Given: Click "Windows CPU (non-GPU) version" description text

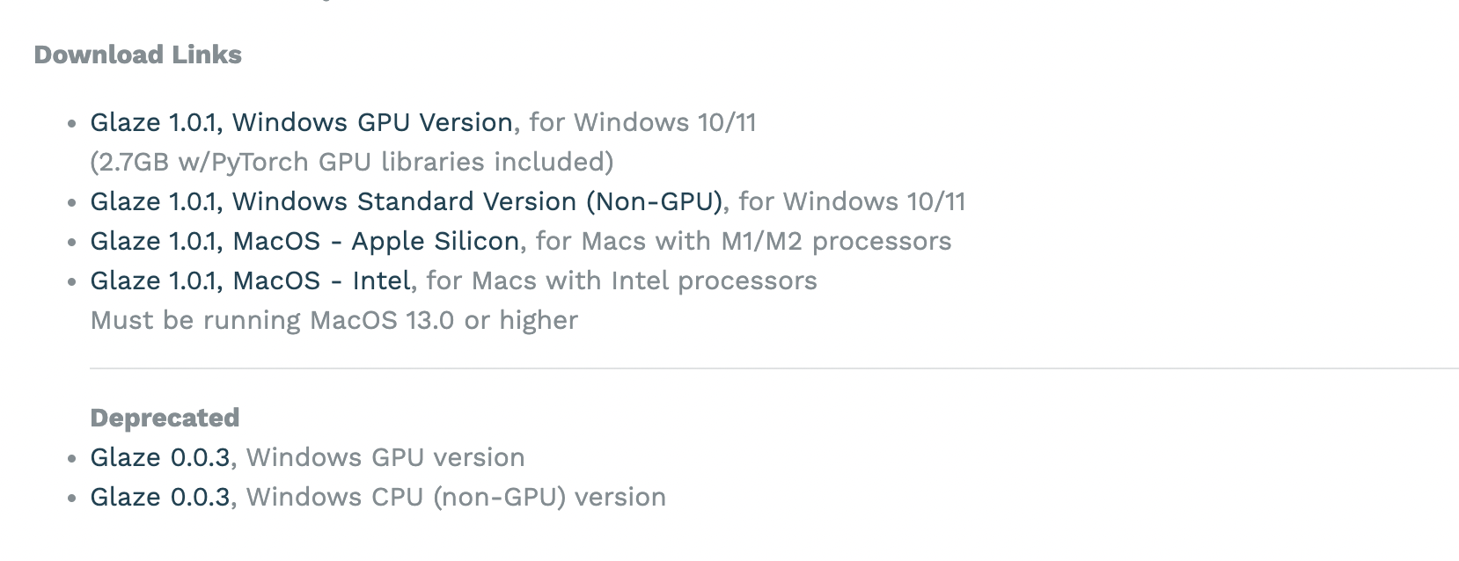Looking at the screenshot, I should (x=456, y=497).
